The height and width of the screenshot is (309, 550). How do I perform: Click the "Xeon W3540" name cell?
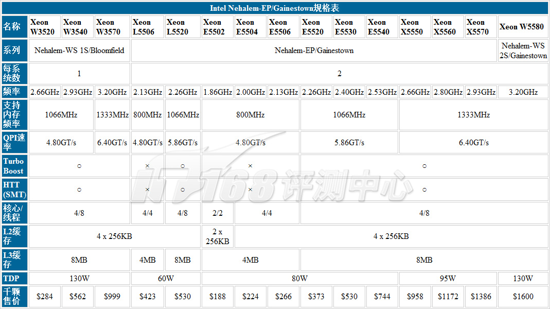[x=78, y=27]
